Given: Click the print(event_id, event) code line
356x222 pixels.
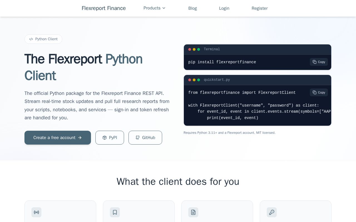Looking at the screenshot, I should (x=233, y=118).
